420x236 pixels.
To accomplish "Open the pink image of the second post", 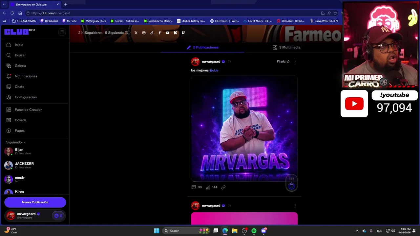I will coord(244,218).
